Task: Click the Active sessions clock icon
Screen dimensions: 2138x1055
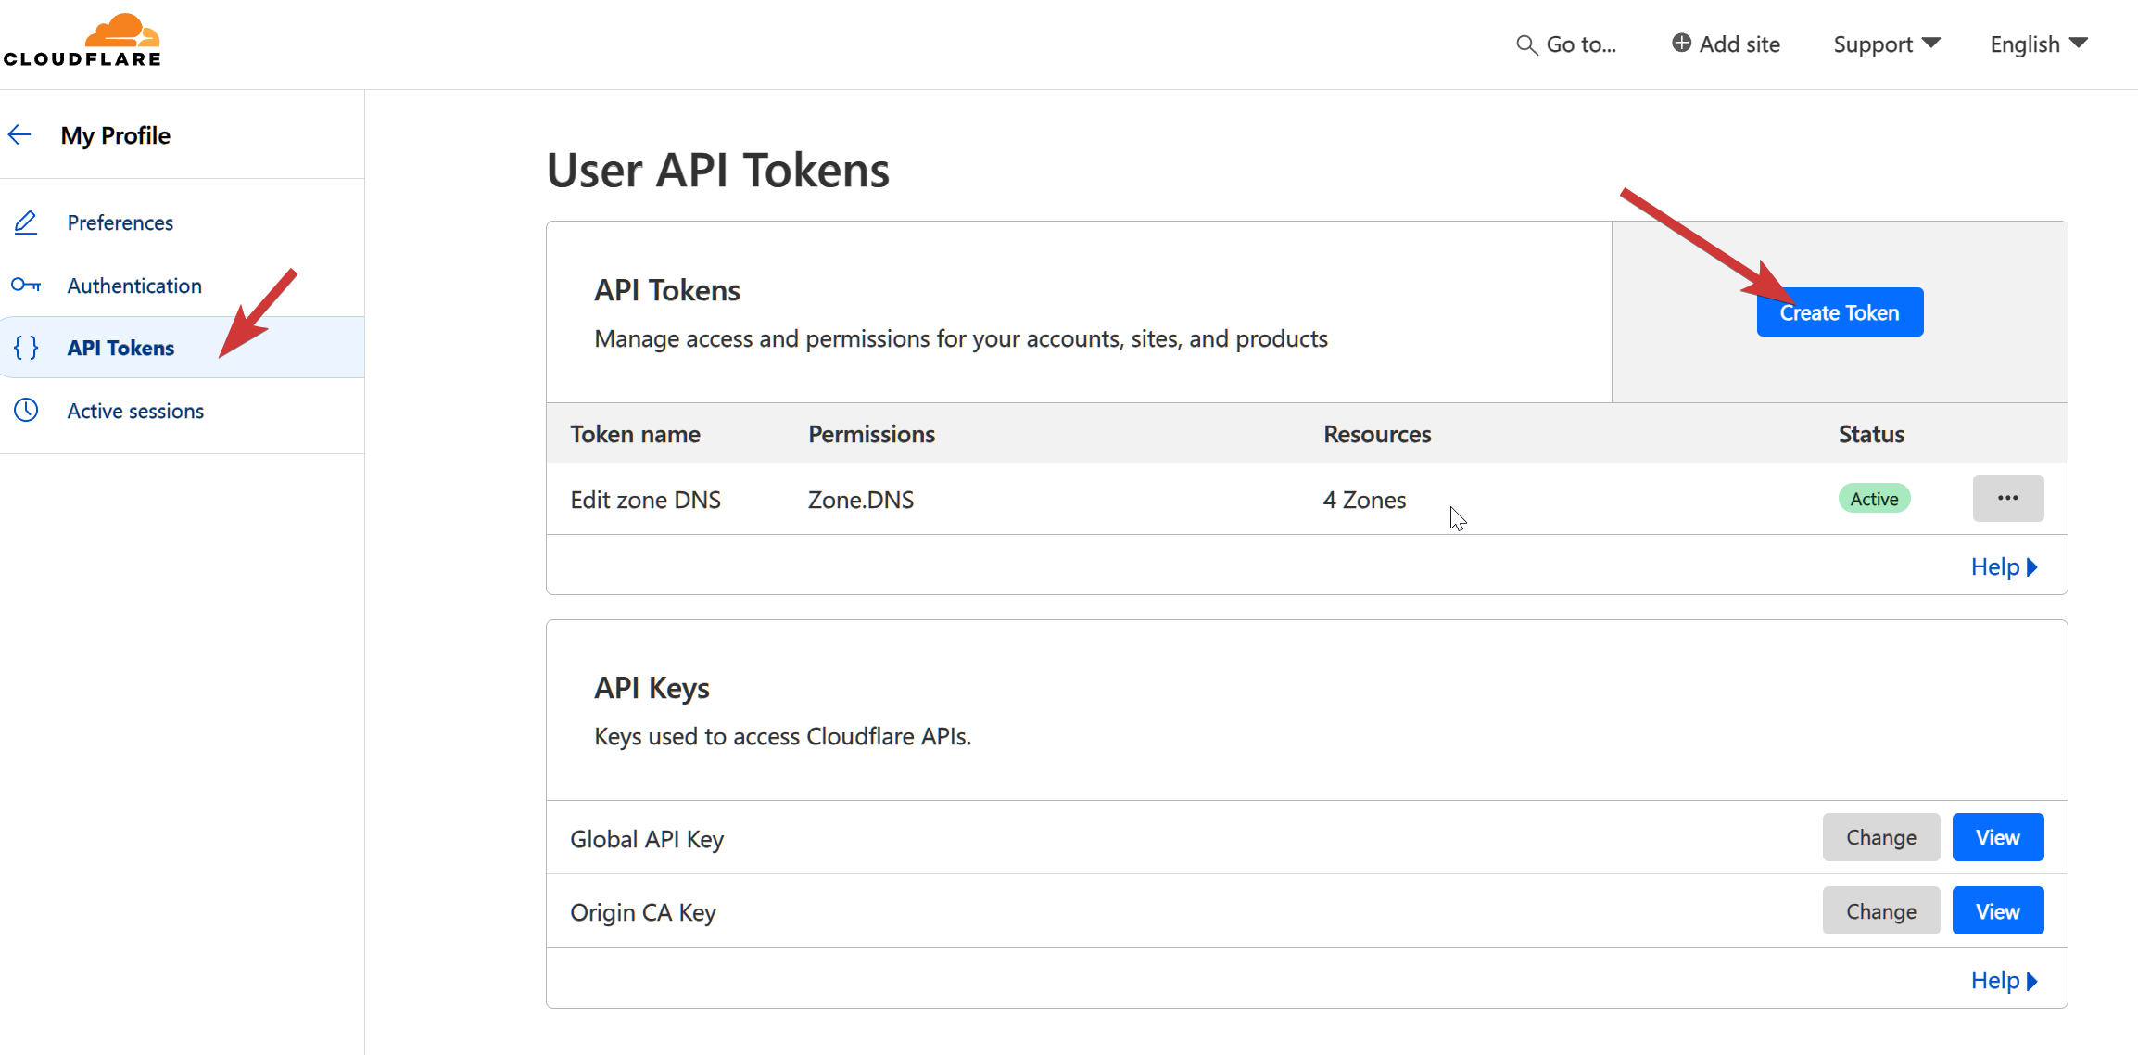Action: coord(26,410)
